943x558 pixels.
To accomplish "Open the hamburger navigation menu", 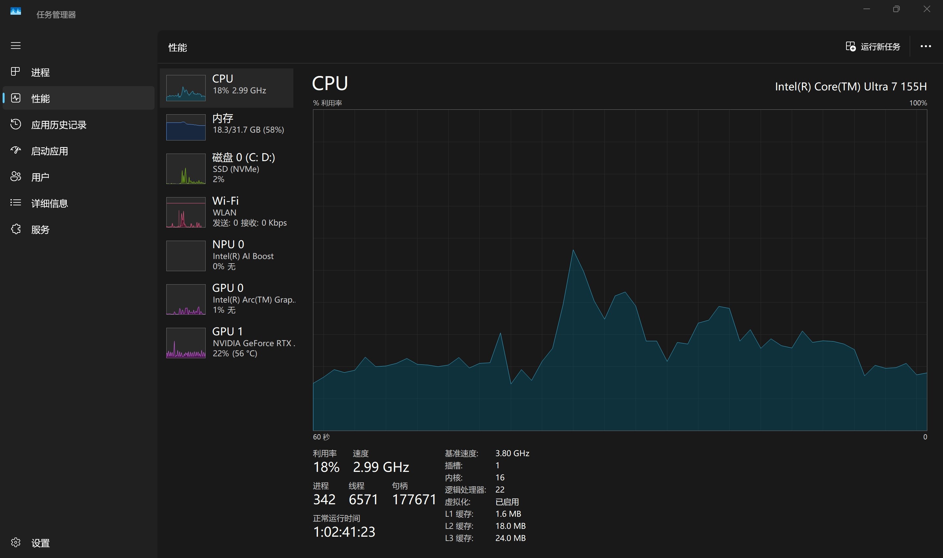I will coord(15,46).
